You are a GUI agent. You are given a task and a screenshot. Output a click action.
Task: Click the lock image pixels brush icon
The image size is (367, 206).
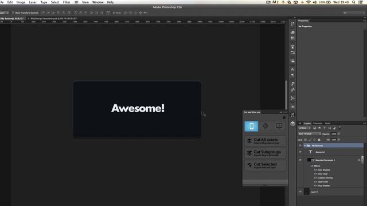pos(310,140)
